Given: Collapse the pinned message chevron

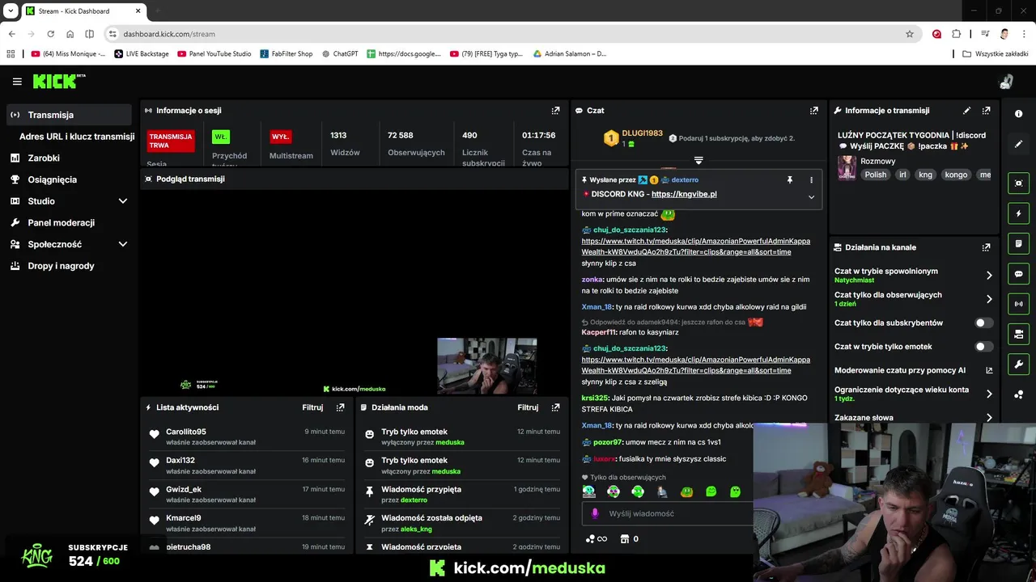Looking at the screenshot, I should pyautogui.click(x=811, y=197).
